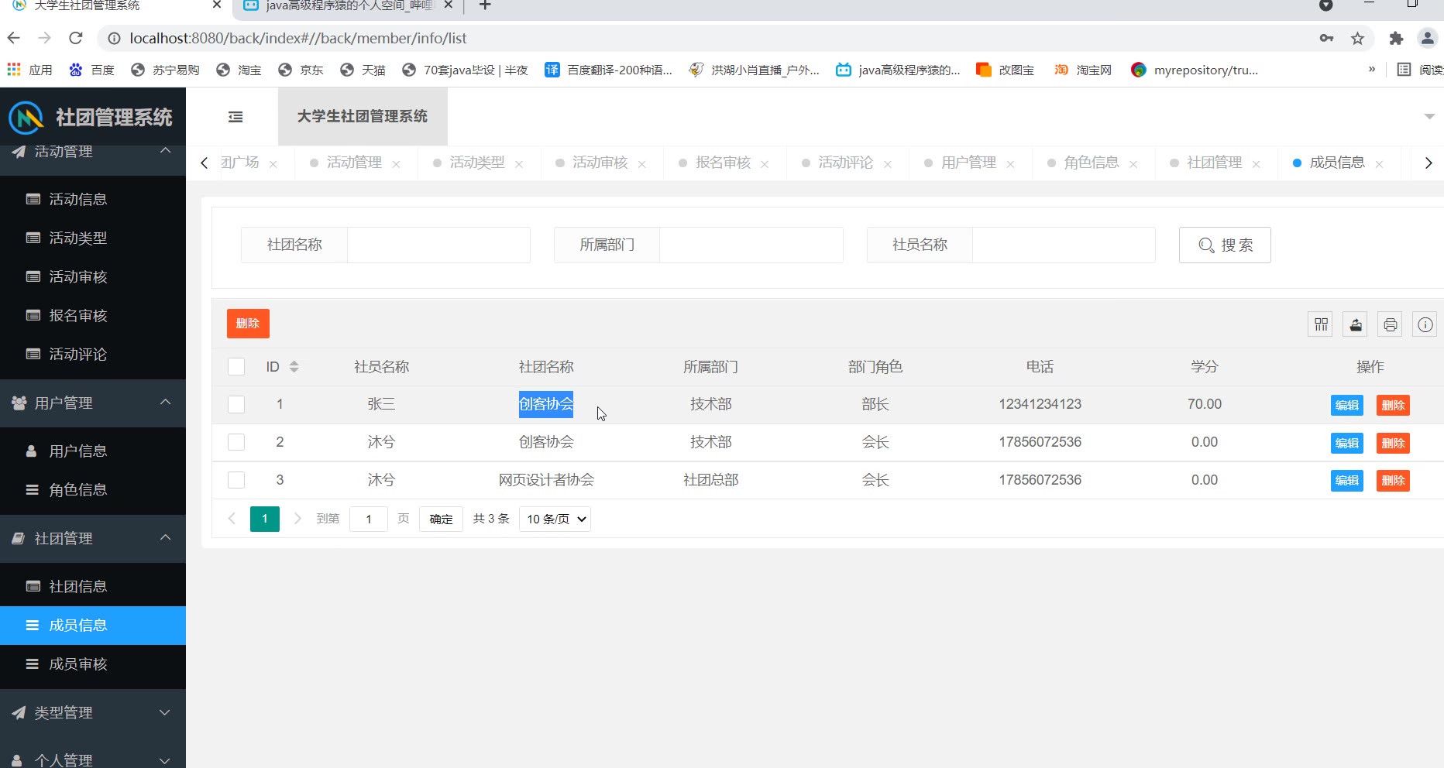Check the checkbox for row ID 2
The width and height of the screenshot is (1444, 768).
tap(236, 442)
